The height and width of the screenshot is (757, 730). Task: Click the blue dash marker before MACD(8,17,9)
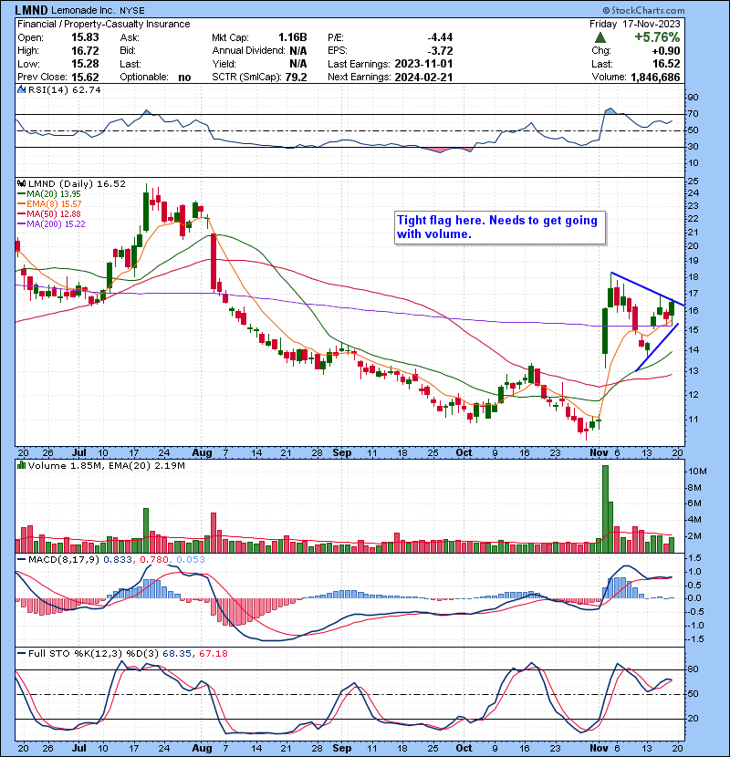[x=21, y=560]
